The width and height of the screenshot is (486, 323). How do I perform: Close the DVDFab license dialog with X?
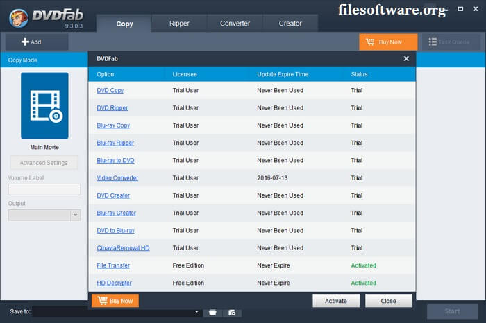pos(406,59)
